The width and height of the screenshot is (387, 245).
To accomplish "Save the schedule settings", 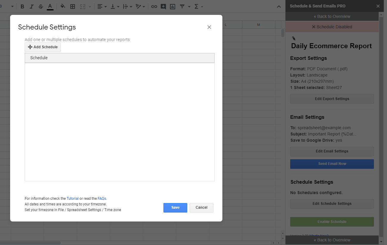I will [175, 207].
